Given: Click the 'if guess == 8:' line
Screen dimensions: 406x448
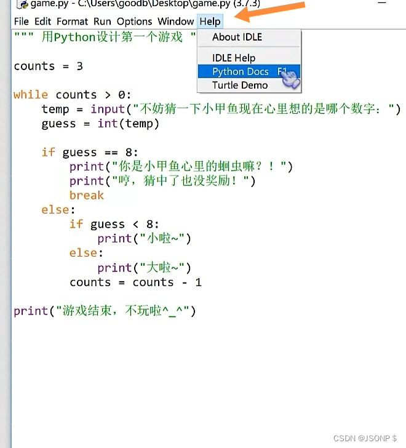Looking at the screenshot, I should [90, 152].
